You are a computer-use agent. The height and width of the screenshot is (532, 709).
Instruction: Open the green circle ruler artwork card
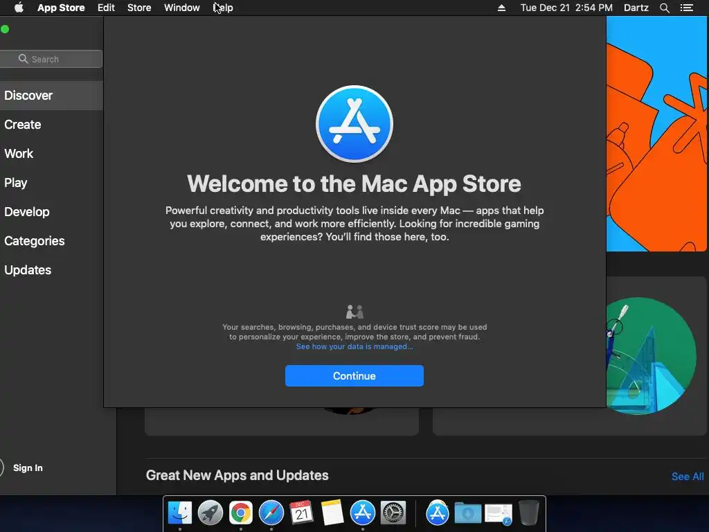point(651,356)
